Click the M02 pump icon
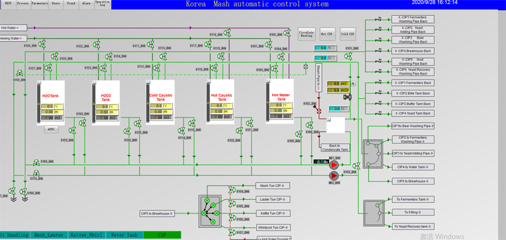The height and width of the screenshot is (240, 506). (333, 176)
